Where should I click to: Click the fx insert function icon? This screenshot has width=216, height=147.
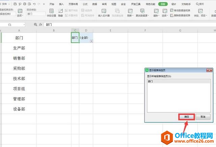pyautogui.click(x=40, y=24)
